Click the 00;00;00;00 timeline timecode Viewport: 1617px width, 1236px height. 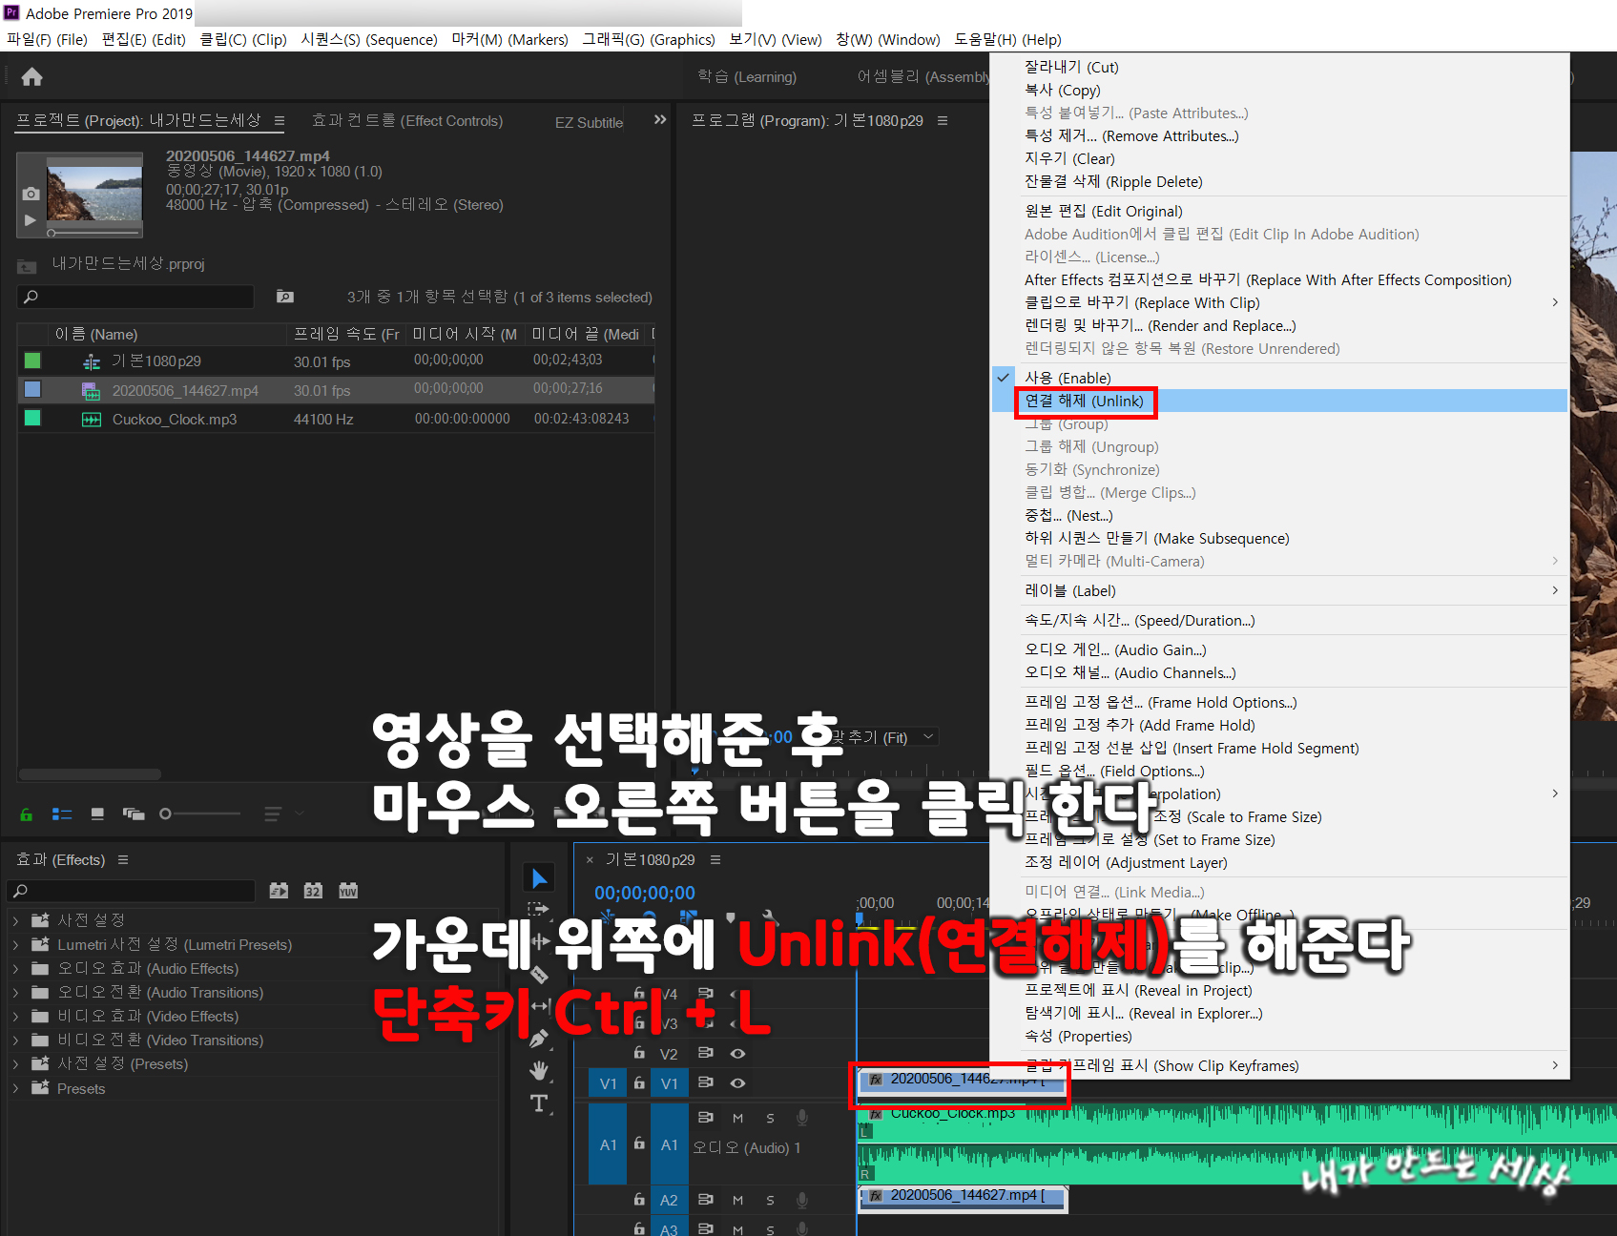pos(645,894)
